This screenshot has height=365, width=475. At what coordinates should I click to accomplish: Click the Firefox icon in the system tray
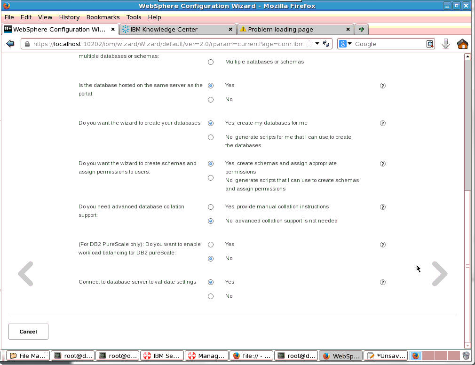[x=415, y=356]
